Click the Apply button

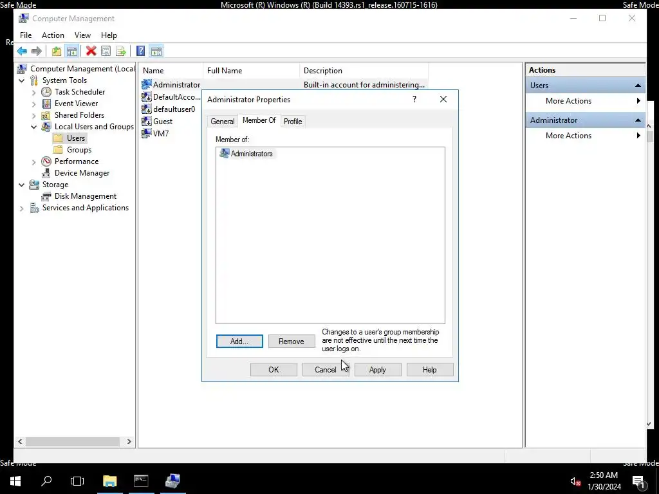click(377, 370)
